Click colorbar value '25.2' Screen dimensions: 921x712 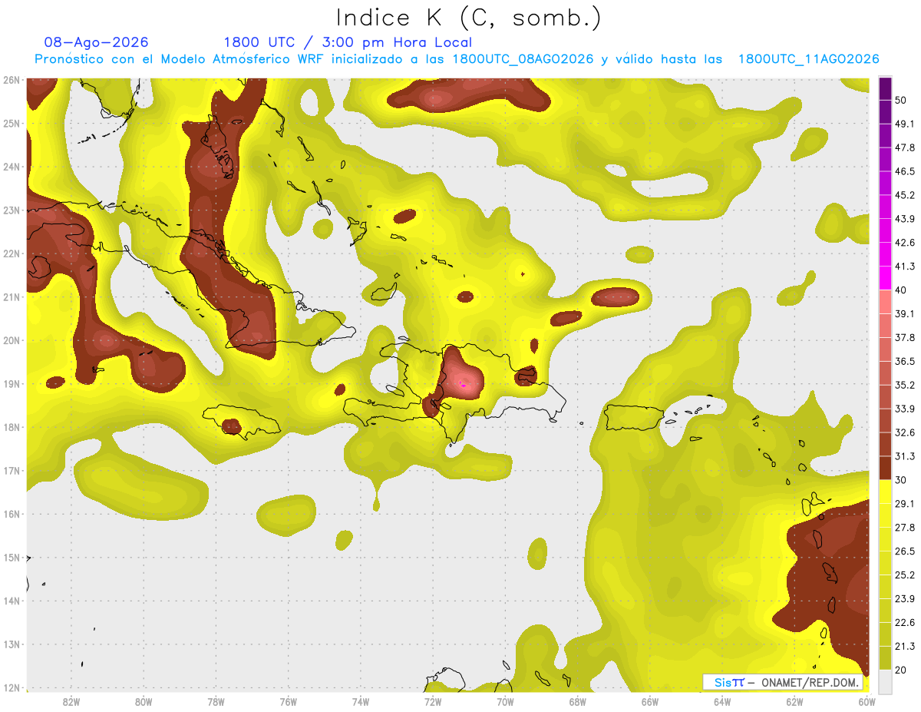pos(904,575)
